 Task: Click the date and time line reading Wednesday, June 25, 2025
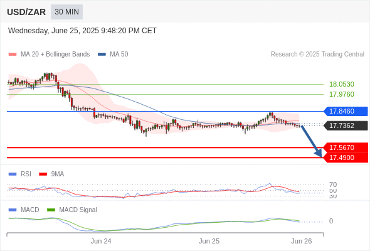pos(82,31)
